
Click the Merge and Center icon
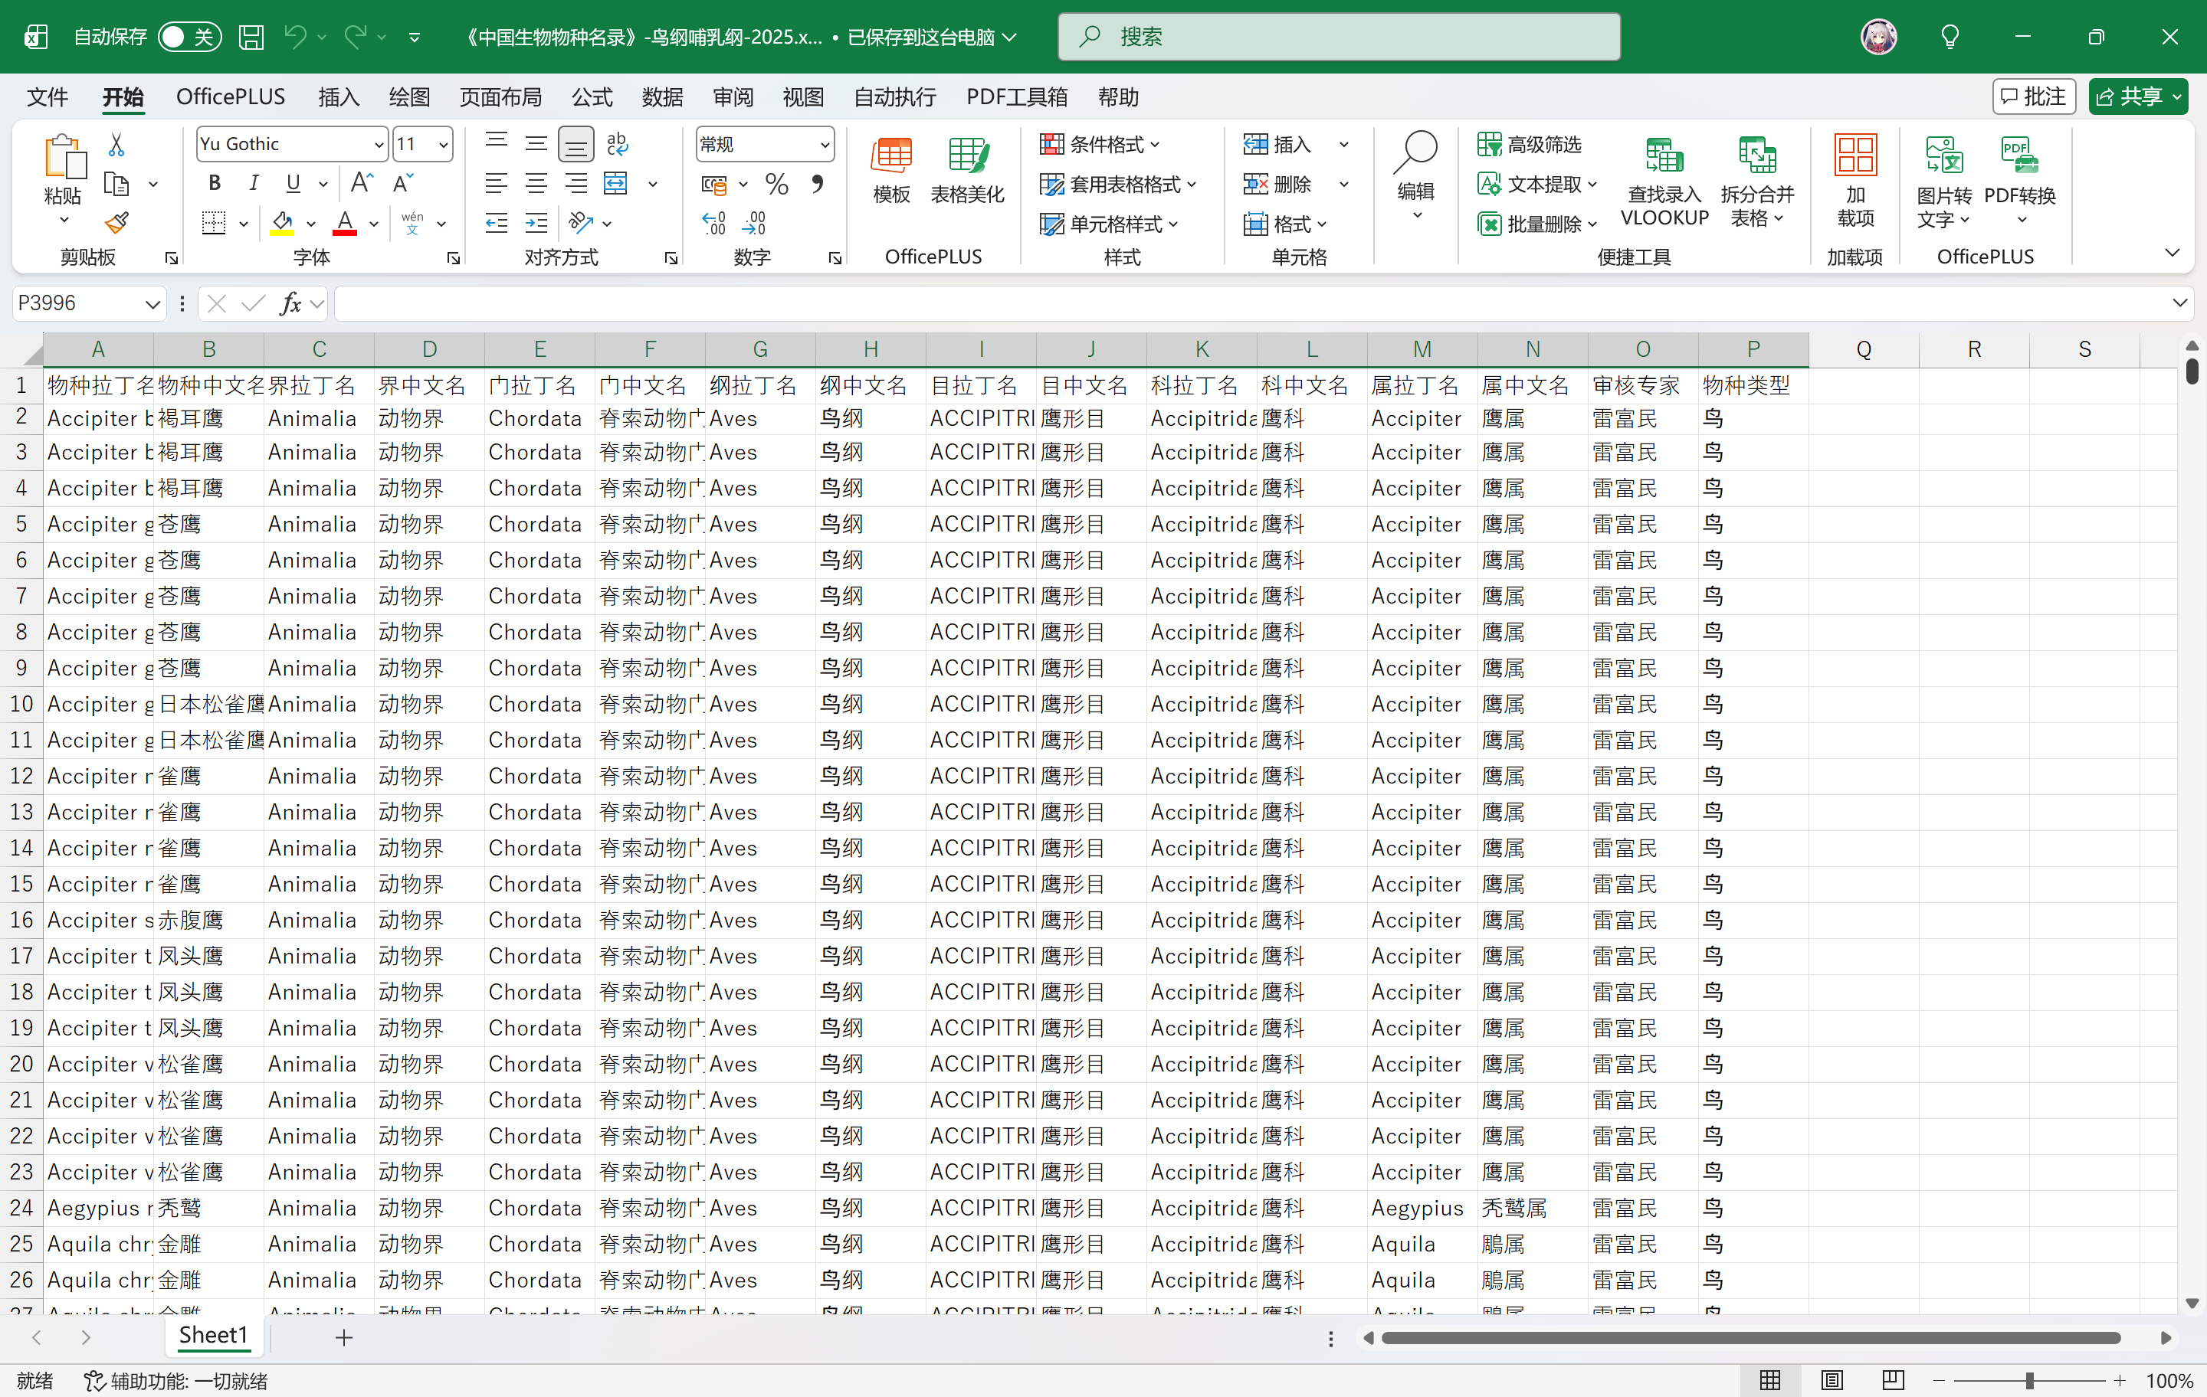click(x=616, y=184)
